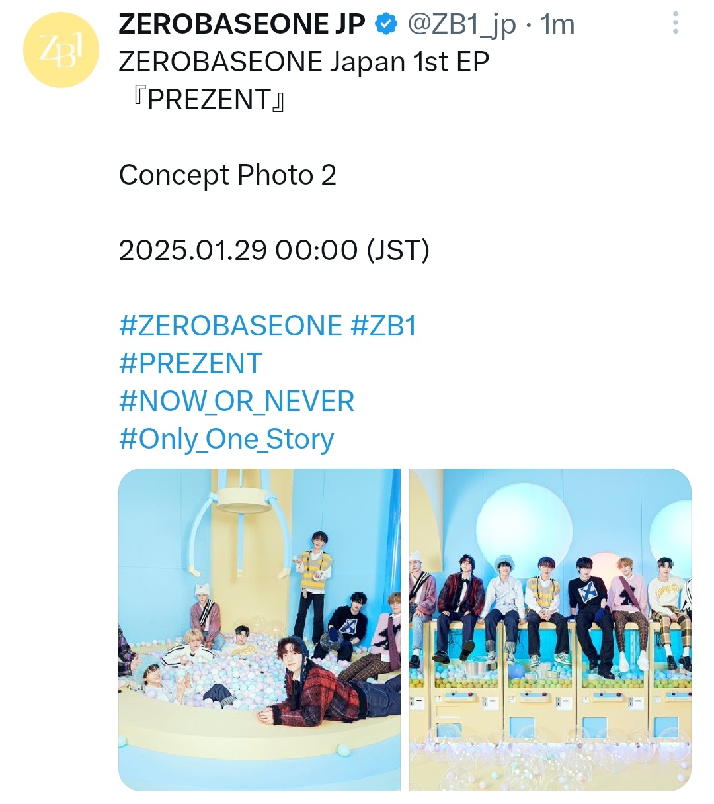Follow the #NOW_OR_NEVER hashtag

[x=237, y=402]
